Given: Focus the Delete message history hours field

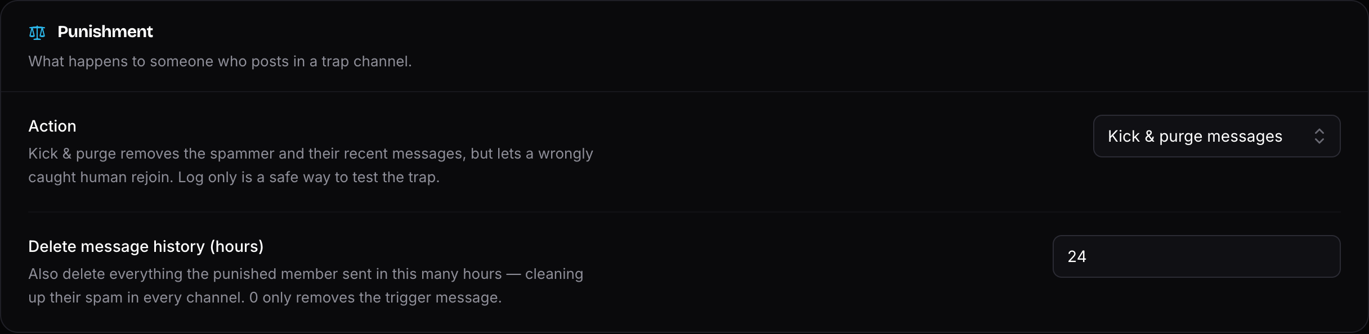Looking at the screenshot, I should coord(1196,256).
